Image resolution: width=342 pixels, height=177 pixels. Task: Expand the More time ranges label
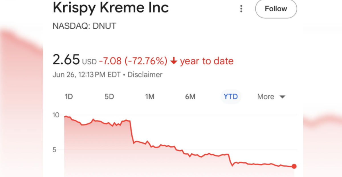[x=266, y=97]
